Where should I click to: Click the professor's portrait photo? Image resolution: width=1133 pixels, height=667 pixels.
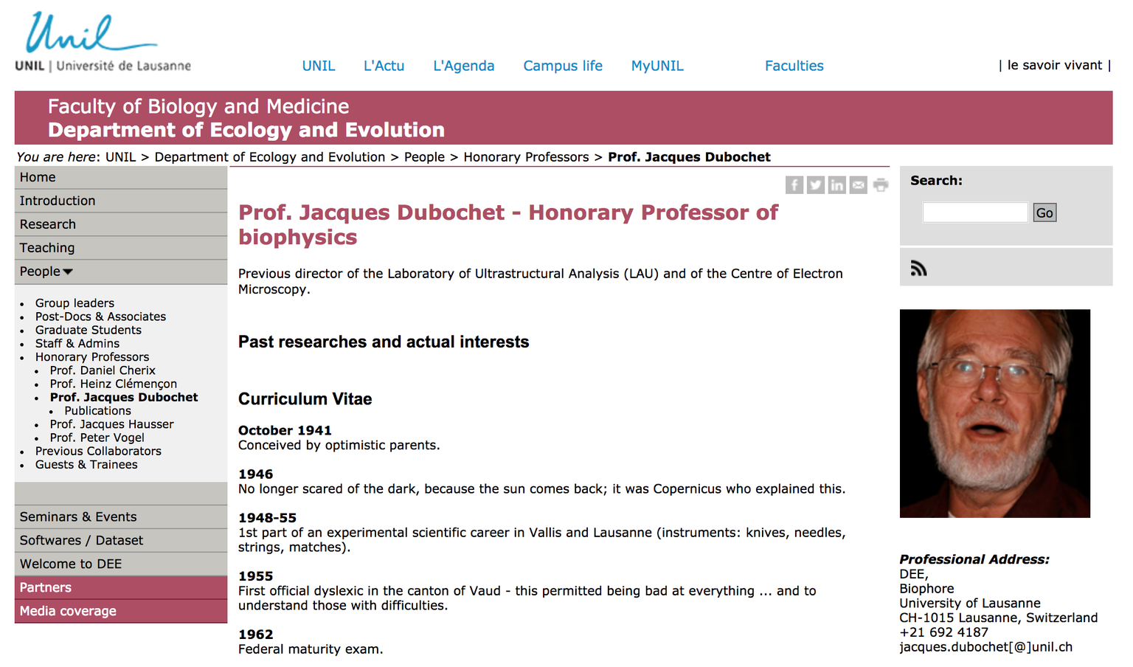tap(994, 413)
